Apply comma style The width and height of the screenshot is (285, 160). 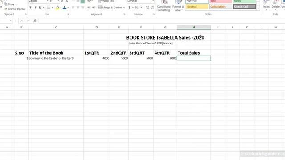pyautogui.click(x=141, y=8)
